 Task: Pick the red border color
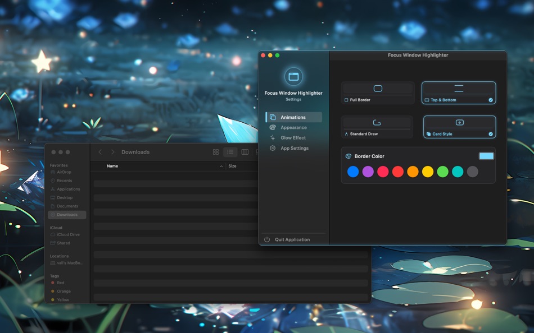[x=398, y=172]
